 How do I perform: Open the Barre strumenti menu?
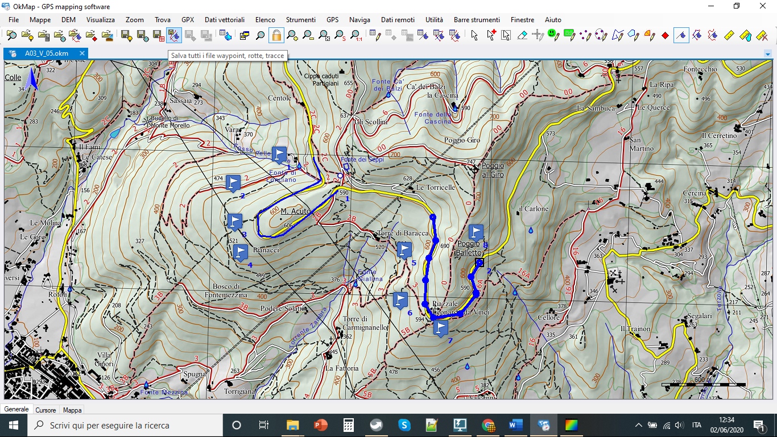477,20
